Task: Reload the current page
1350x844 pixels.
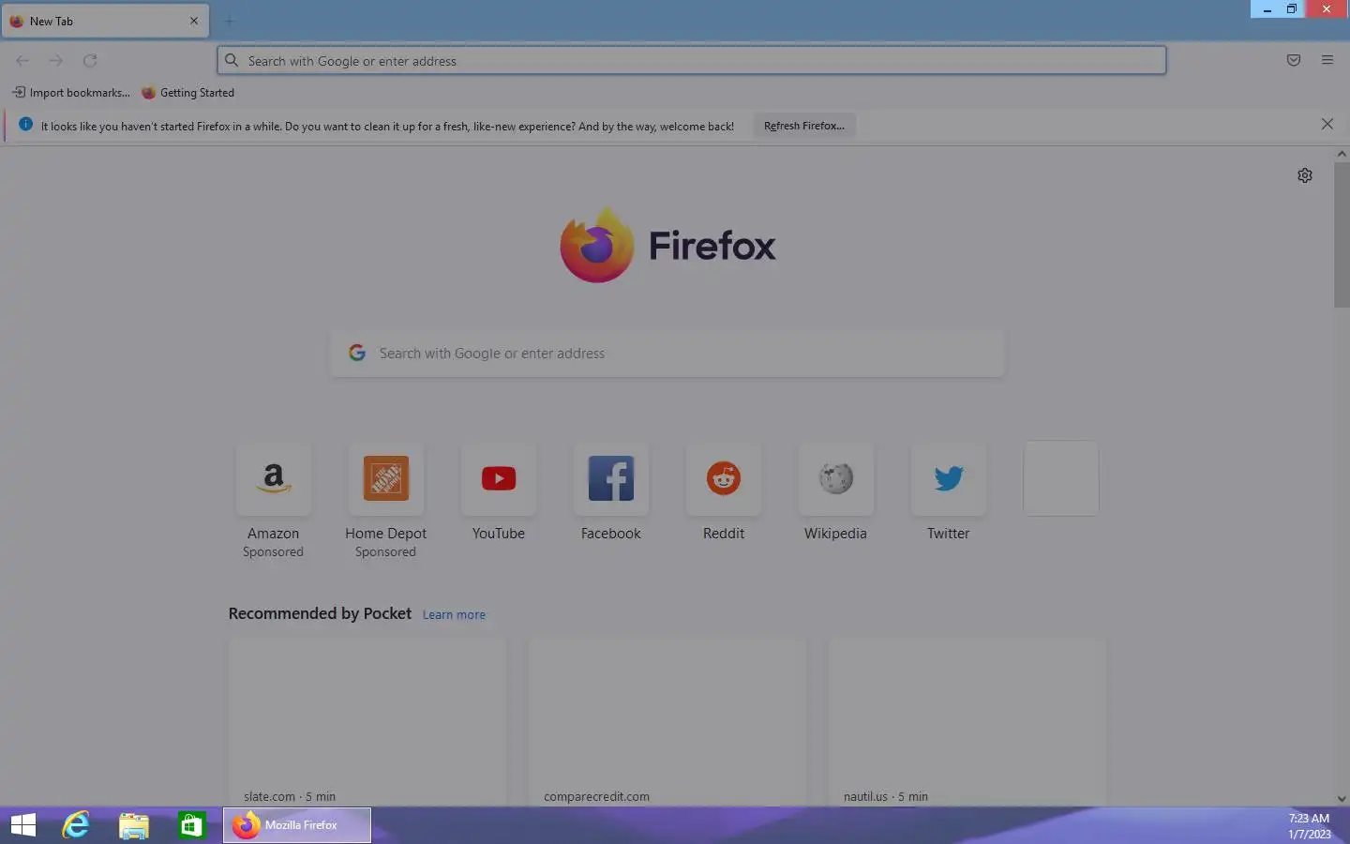Action: point(90,61)
